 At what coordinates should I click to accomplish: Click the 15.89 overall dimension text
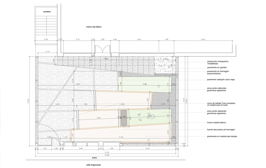click(x=107, y=155)
